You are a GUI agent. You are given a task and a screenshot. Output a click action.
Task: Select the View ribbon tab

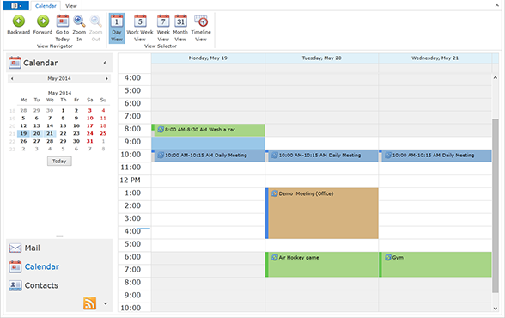coord(71,6)
